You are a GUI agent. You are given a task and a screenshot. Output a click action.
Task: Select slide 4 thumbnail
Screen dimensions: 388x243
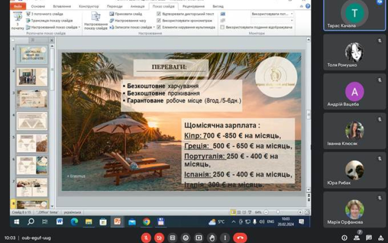32,121
